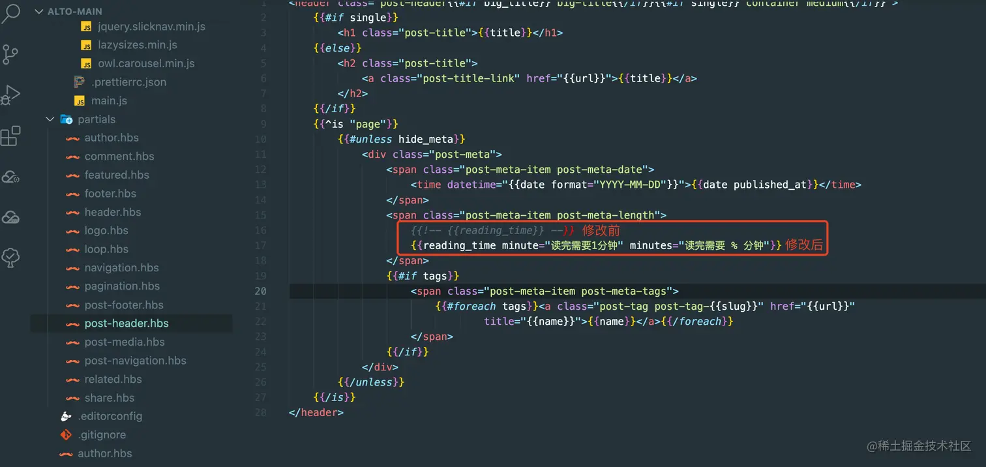Click line number 20 in the gutter
The height and width of the screenshot is (467, 986).
click(x=261, y=291)
